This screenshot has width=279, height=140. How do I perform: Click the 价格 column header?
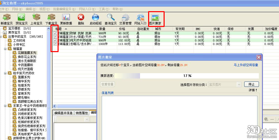(x=126, y=29)
